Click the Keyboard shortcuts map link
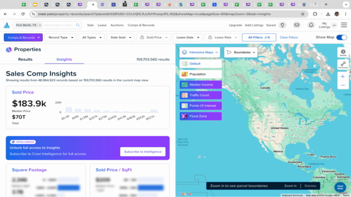This screenshot has width=351, height=197. tap(292, 195)
